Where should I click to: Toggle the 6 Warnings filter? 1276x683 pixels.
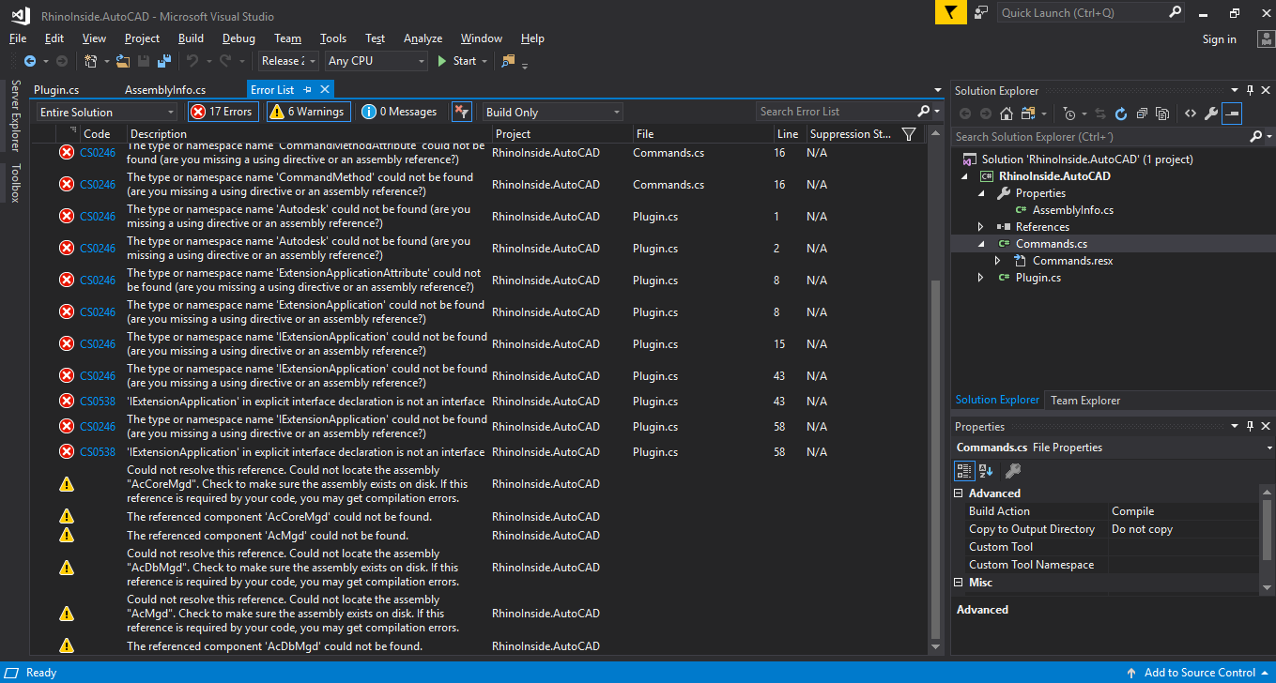[307, 112]
